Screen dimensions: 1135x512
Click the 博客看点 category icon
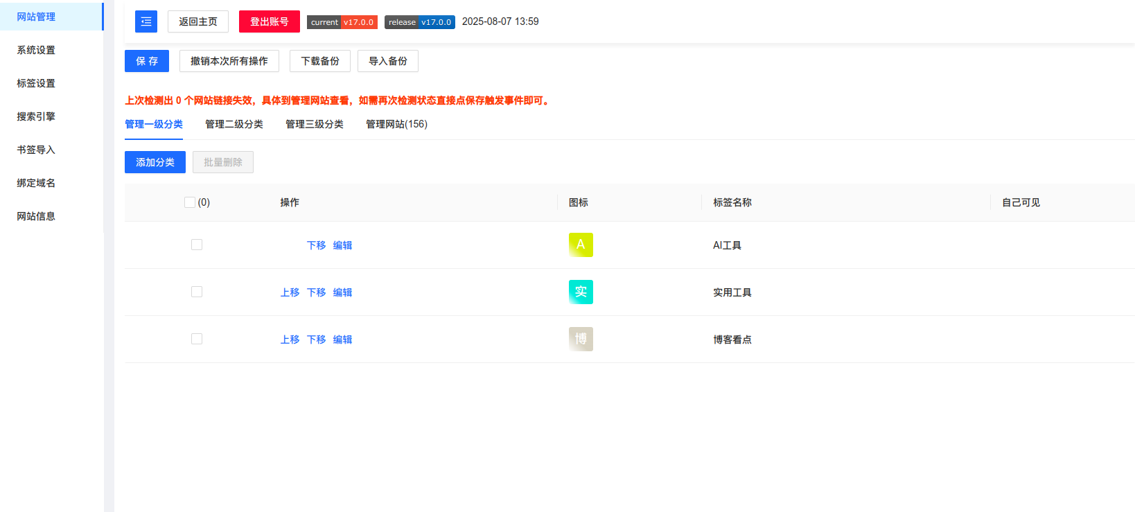click(x=581, y=339)
